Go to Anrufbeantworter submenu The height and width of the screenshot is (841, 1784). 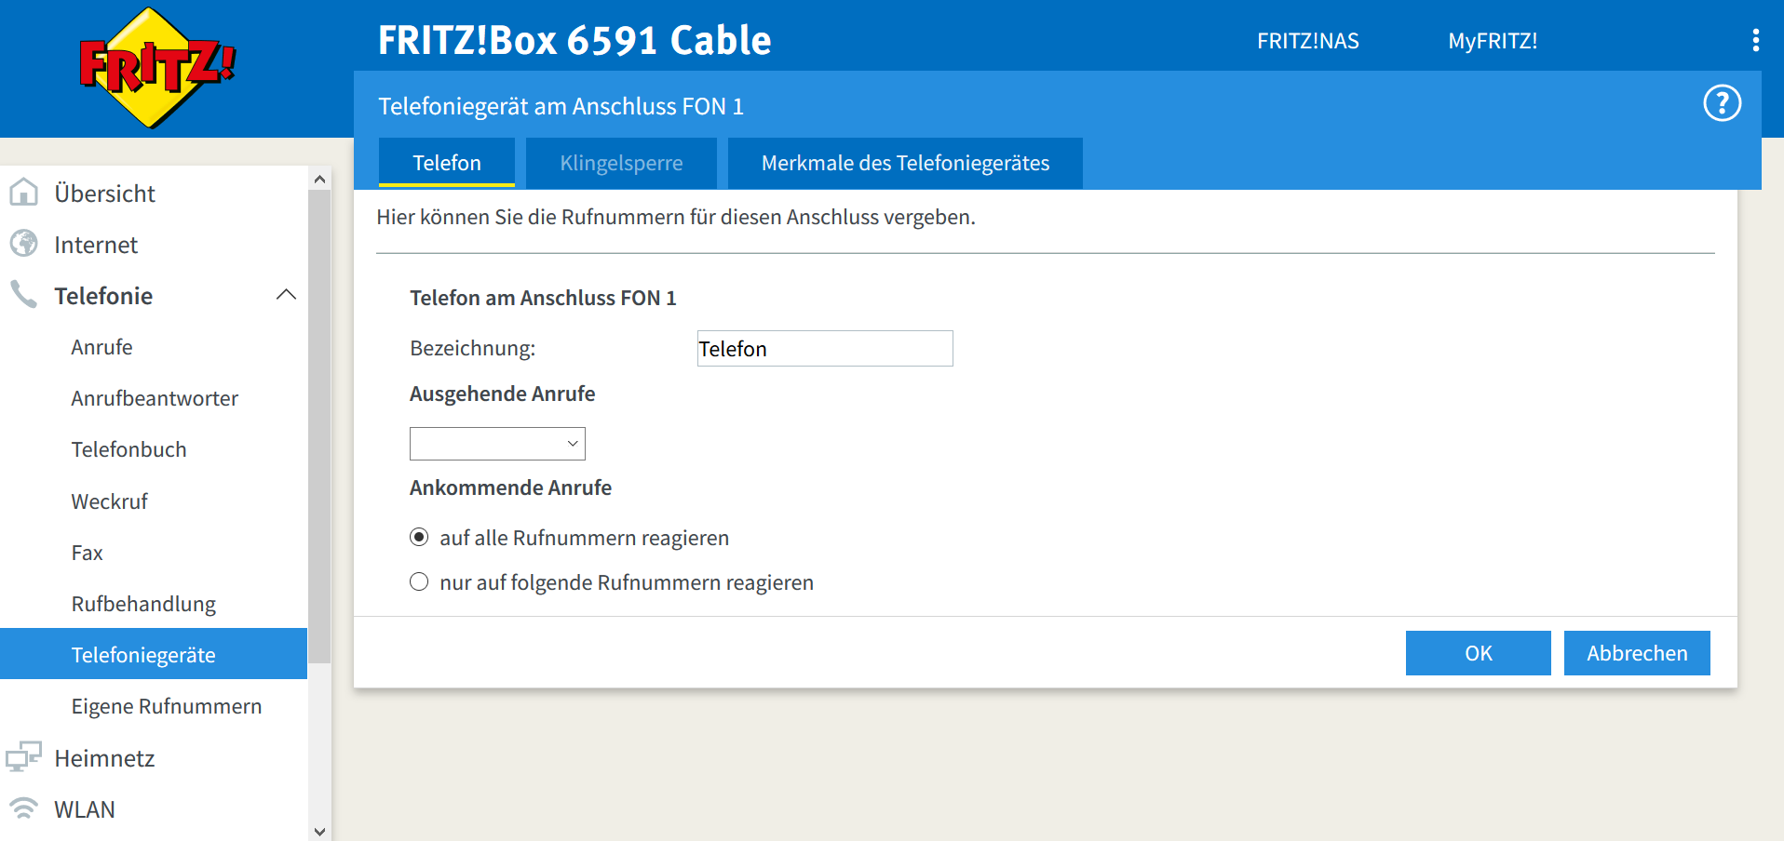[154, 398]
